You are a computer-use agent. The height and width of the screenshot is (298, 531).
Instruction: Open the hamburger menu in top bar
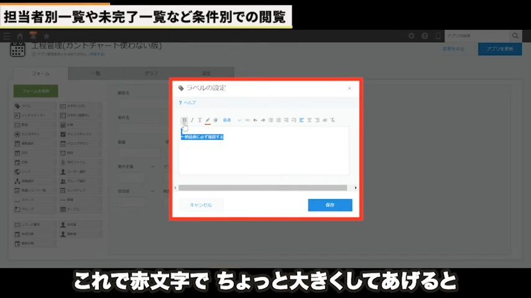point(6,36)
